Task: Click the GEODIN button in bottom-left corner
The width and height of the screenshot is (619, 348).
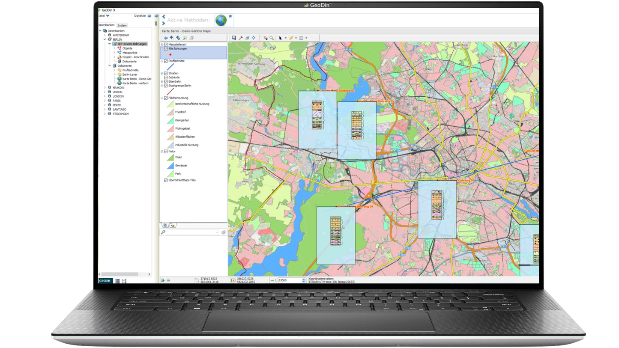Action: tap(105, 281)
